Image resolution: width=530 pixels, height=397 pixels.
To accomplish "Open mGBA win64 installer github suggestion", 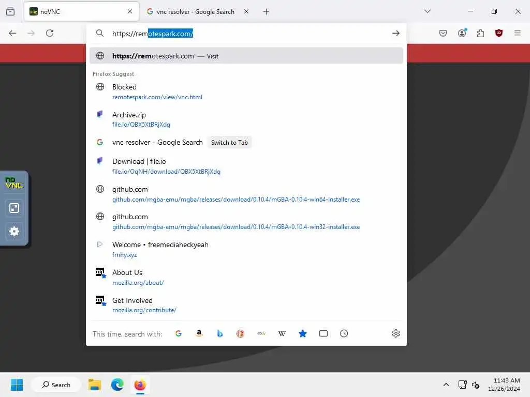I will [x=246, y=194].
